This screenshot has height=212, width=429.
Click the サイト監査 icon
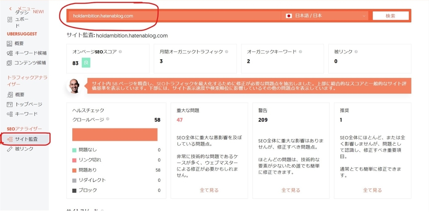click(10, 139)
